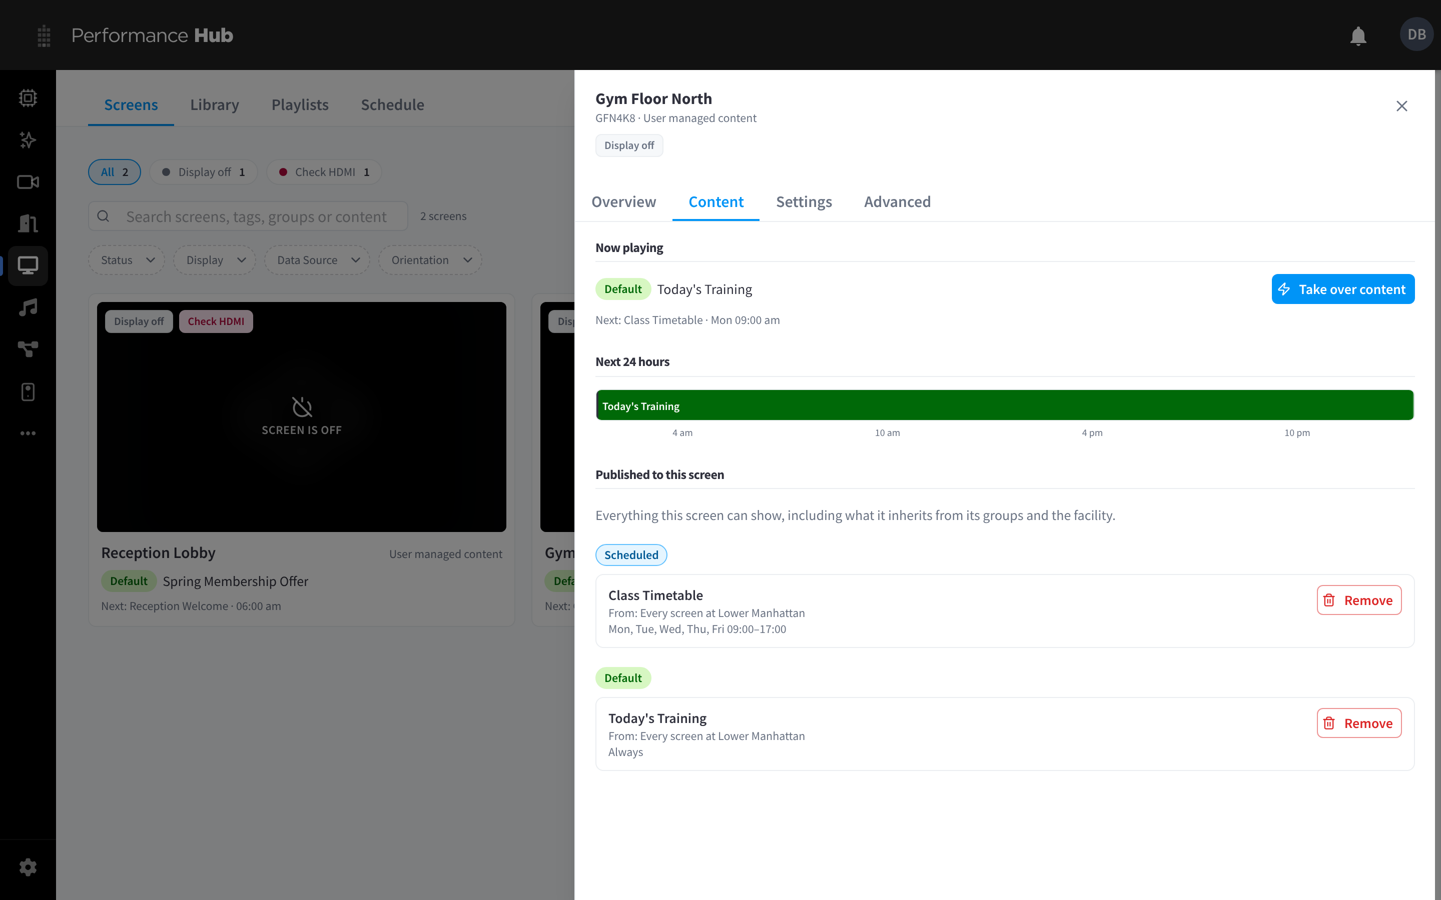This screenshot has width=1441, height=900.
Task: Click the Performance Hub logo
Action: tap(152, 35)
